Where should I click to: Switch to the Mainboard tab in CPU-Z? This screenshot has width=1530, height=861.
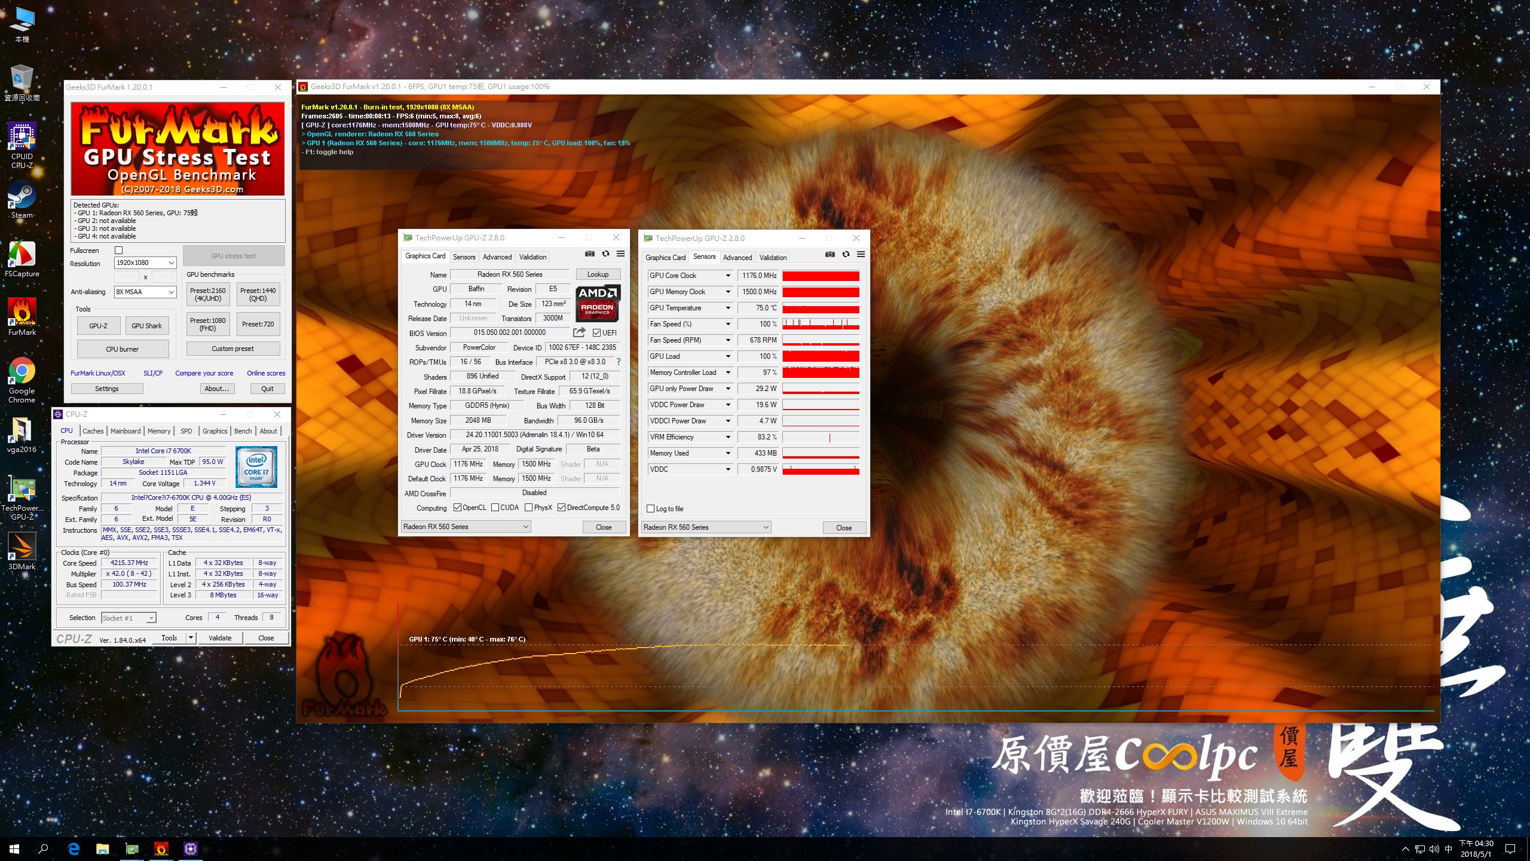click(126, 431)
